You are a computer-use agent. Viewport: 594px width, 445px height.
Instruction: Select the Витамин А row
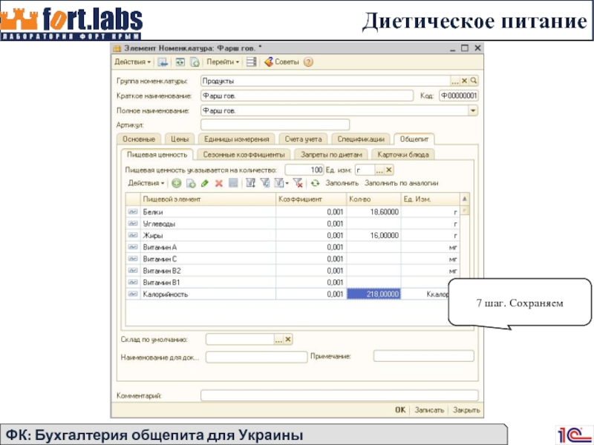293,247
